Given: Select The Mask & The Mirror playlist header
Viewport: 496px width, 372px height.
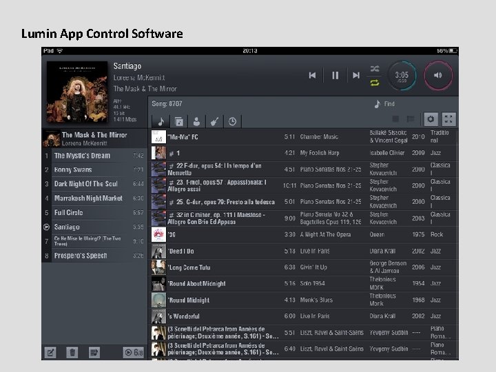Looking at the screenshot, I should point(94,138).
